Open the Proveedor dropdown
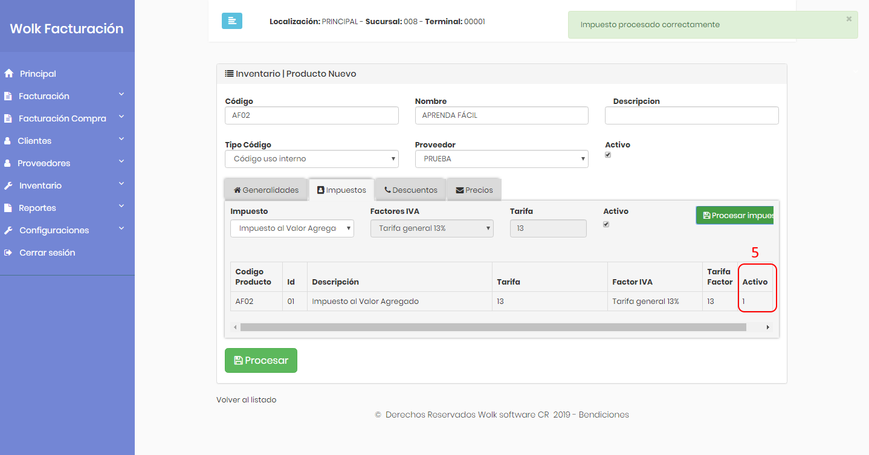869x455 pixels. point(502,159)
